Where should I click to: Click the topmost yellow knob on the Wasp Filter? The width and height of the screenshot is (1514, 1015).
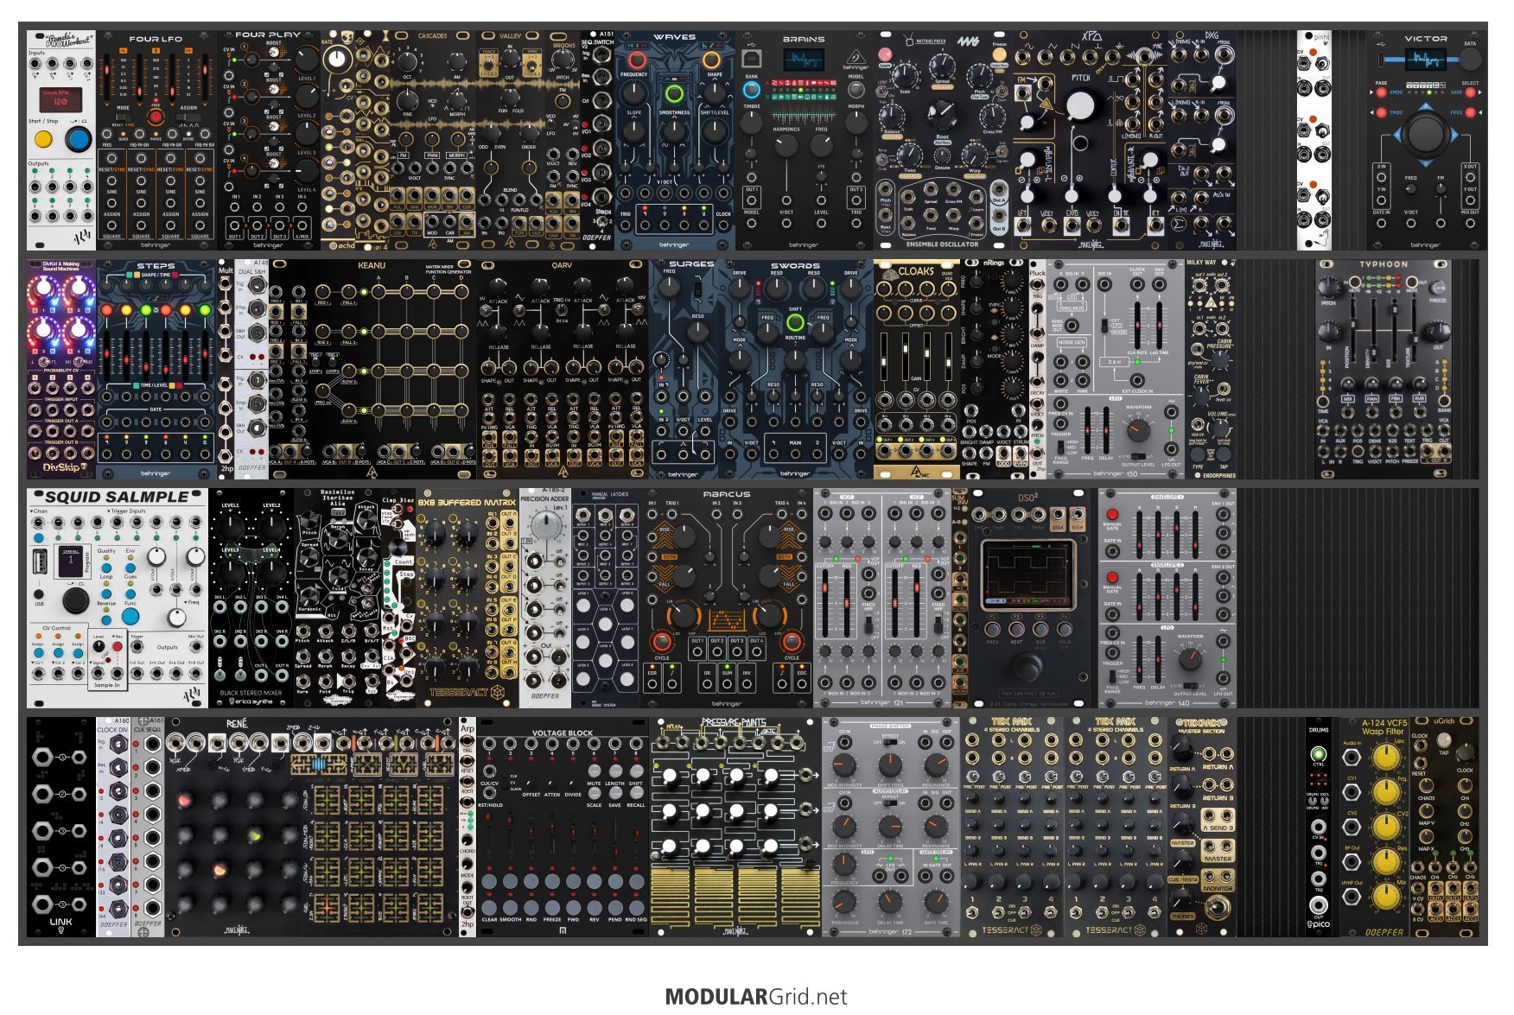pyautogui.click(x=1386, y=757)
